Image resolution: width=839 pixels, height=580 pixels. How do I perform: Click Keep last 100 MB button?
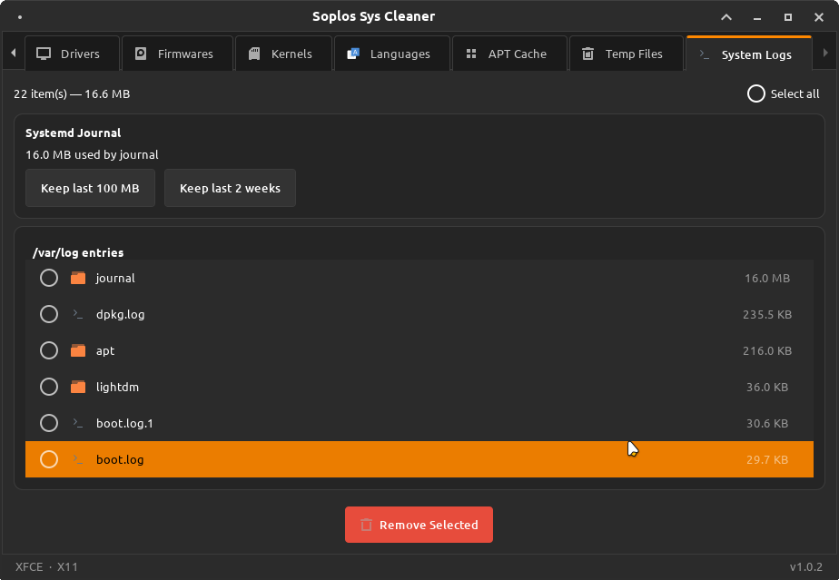91,188
